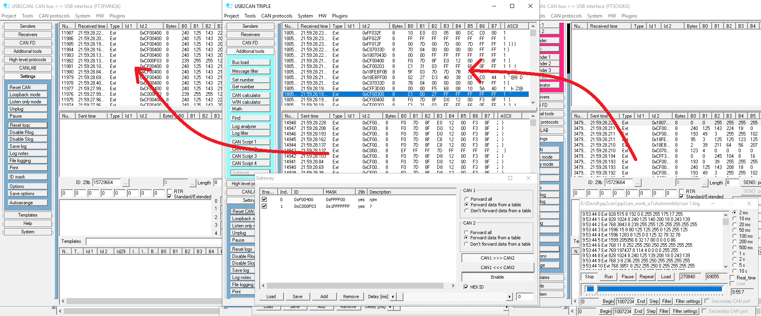The height and width of the screenshot is (316, 761).
Task: Click the Gateway table horizontal scrollbar
Action: (x=355, y=286)
